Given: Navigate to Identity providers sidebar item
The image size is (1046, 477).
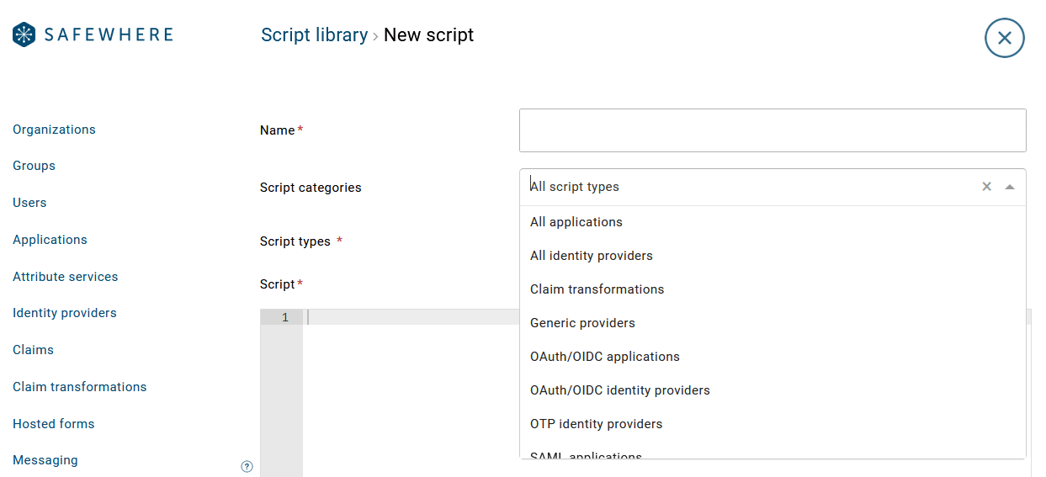Looking at the screenshot, I should click(x=65, y=313).
